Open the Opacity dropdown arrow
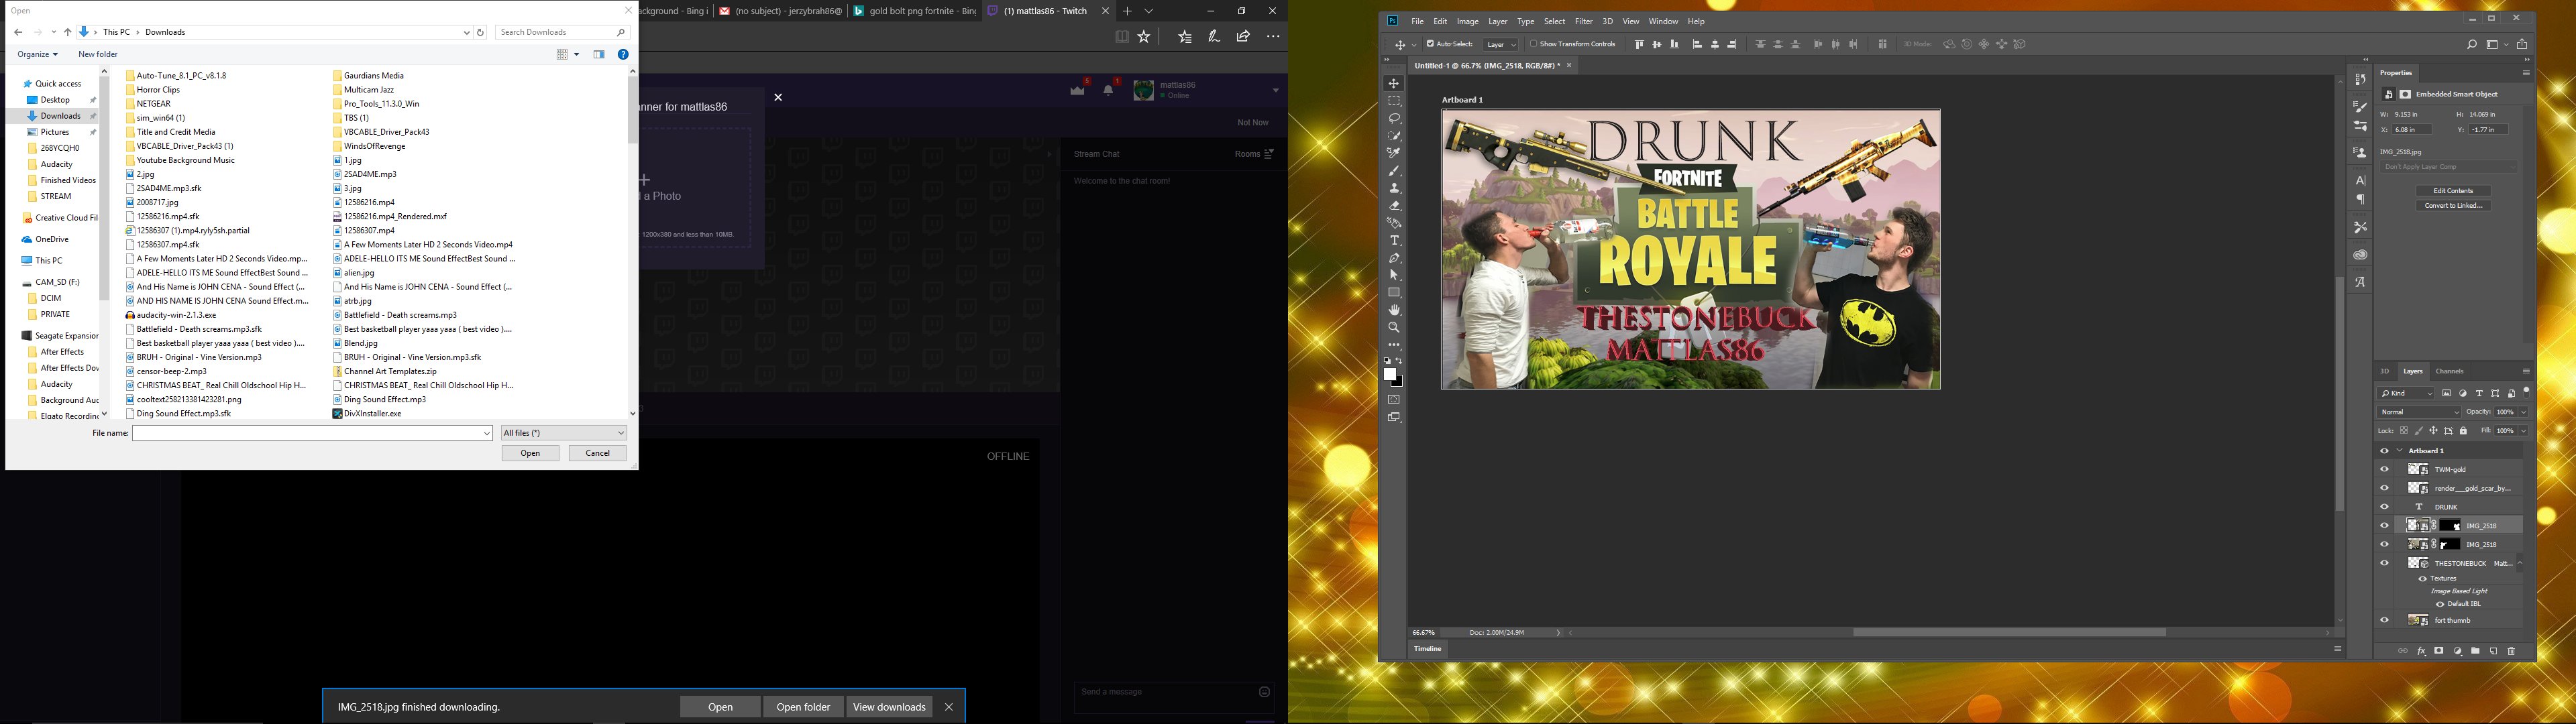Viewport: 2576px width, 724px height. [x=2523, y=412]
